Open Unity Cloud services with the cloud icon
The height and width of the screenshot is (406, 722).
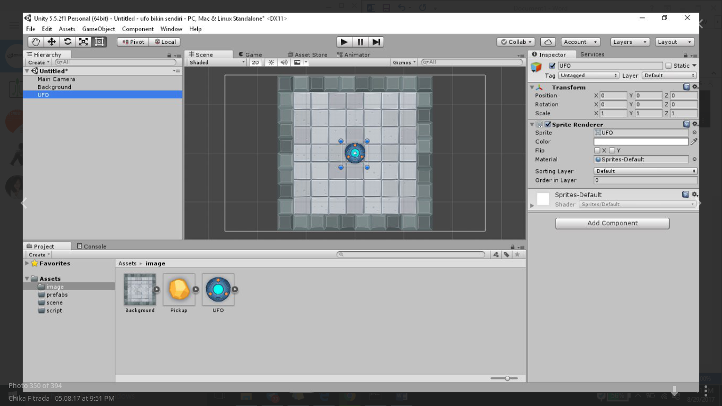tap(547, 42)
